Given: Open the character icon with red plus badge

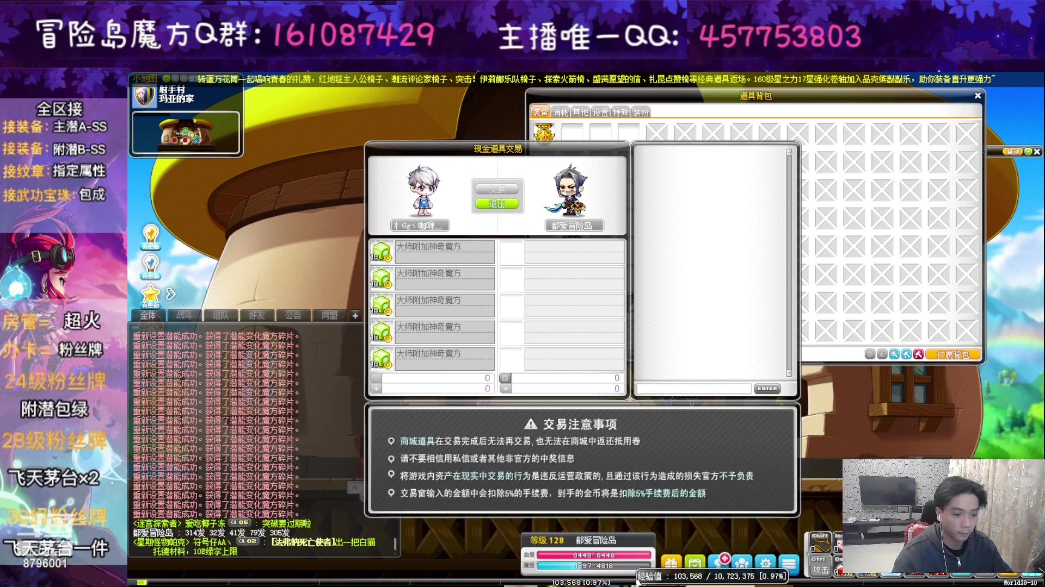Looking at the screenshot, I should pyautogui.click(x=719, y=562).
